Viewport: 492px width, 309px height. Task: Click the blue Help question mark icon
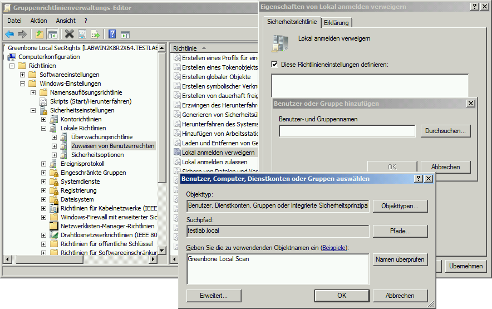coord(112,35)
